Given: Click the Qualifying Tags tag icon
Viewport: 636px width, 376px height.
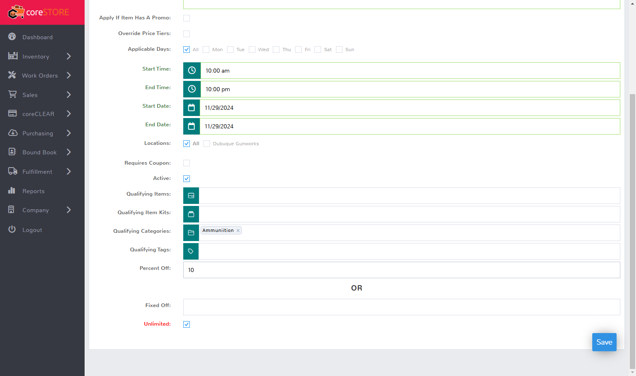Looking at the screenshot, I should click(x=191, y=251).
